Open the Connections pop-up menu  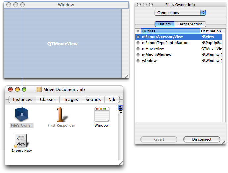pos(180,13)
